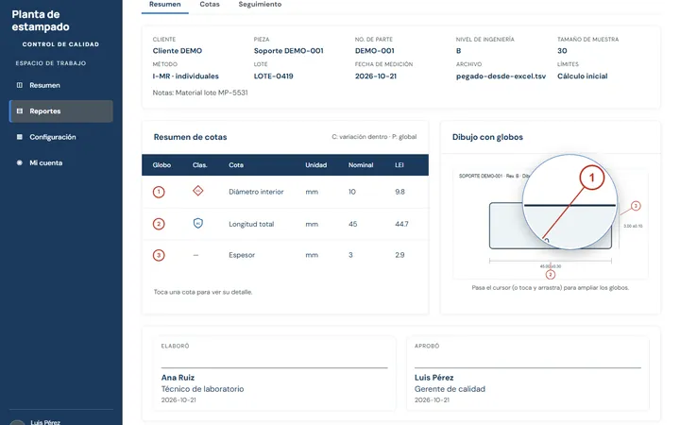Click the Globo column header
680x425 pixels.
point(161,165)
